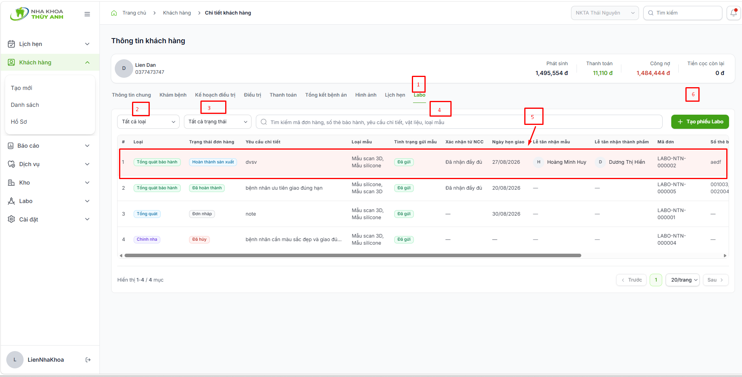The width and height of the screenshot is (742, 377).
Task: Click the Hoàng Minh Huy avatar H
Action: tap(538, 162)
